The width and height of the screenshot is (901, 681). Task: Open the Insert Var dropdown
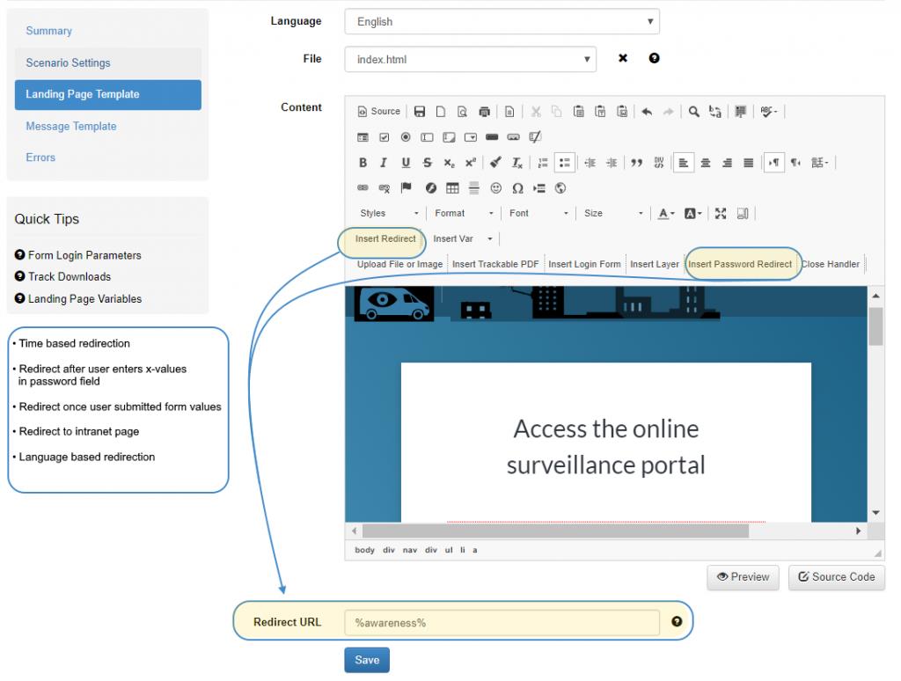tap(463, 238)
